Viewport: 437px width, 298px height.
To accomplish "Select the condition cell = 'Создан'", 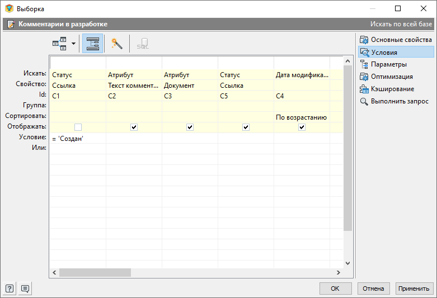I will point(78,138).
